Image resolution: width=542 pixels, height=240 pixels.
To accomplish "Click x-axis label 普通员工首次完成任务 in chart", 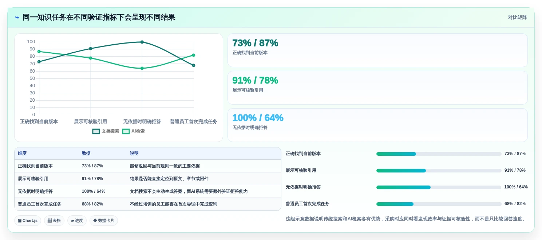I will point(193,122).
